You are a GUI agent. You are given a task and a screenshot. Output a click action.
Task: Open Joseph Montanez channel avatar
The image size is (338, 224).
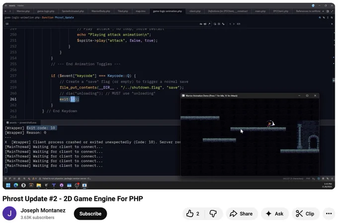(9, 214)
